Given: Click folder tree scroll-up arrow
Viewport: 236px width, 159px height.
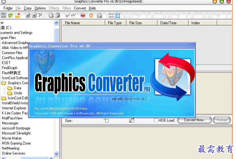Looking at the screenshot, I should 56,23.
